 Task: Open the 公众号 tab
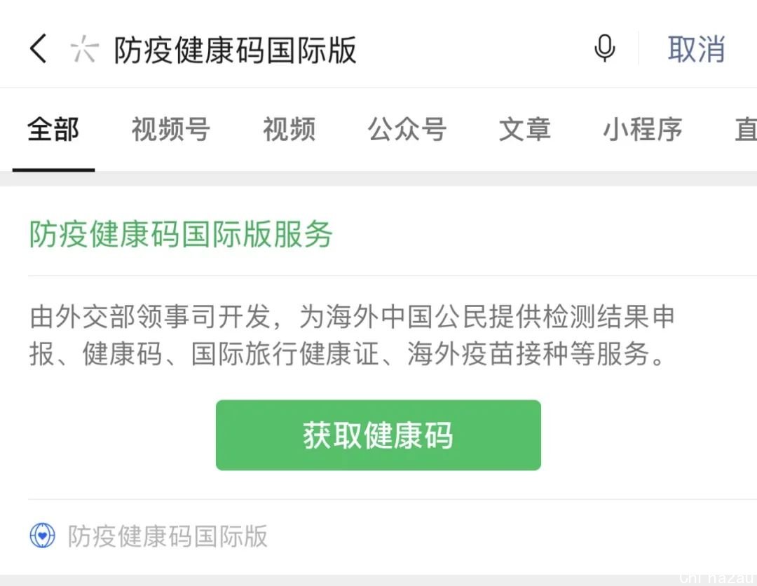[407, 130]
